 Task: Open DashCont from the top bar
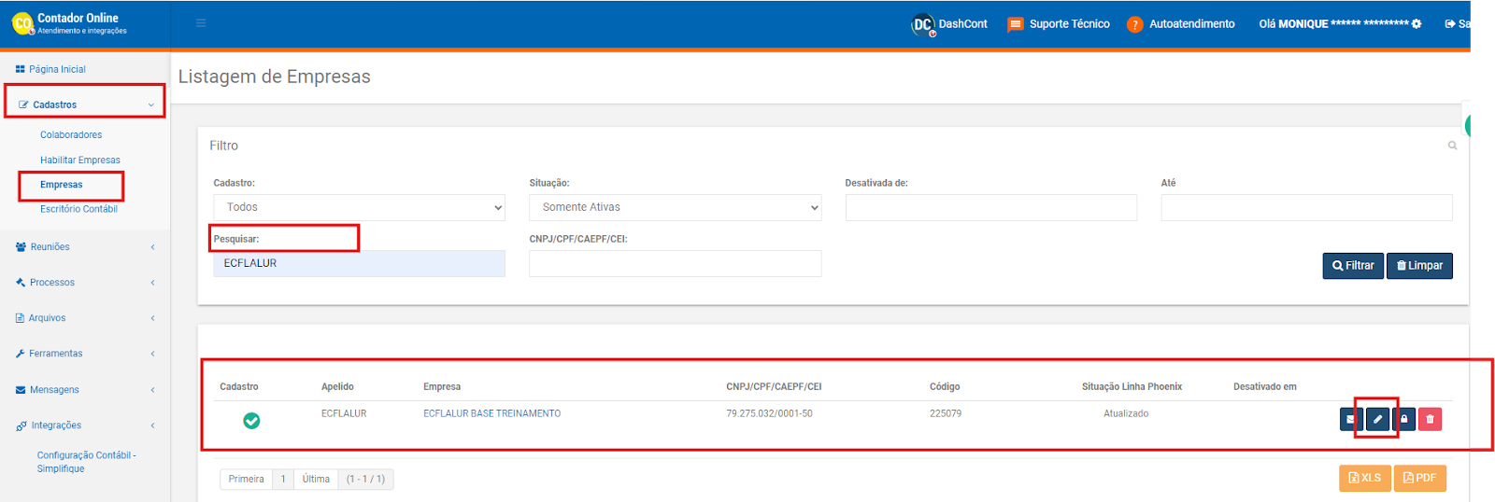[x=949, y=24]
